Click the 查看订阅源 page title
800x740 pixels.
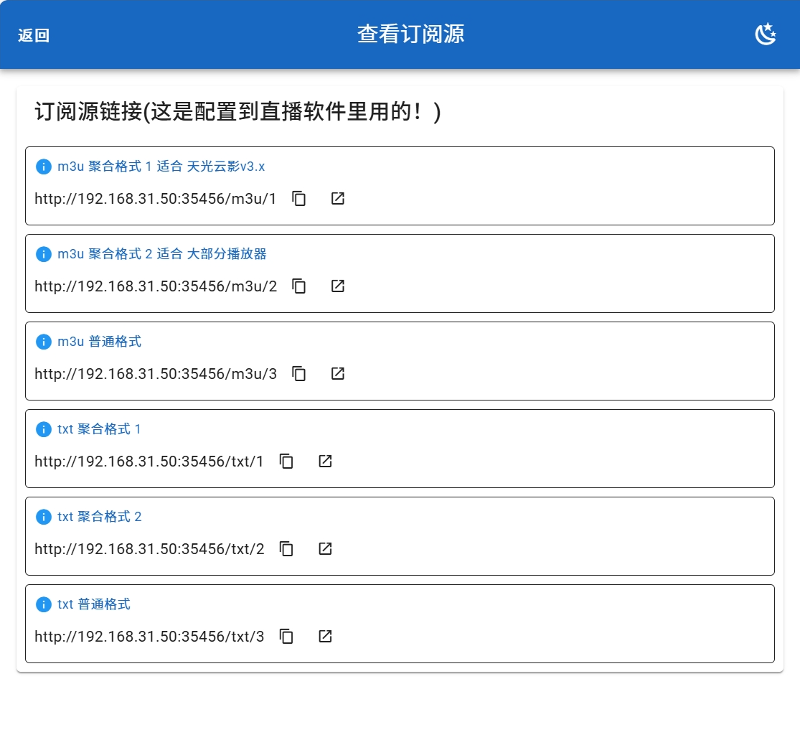pyautogui.click(x=410, y=34)
